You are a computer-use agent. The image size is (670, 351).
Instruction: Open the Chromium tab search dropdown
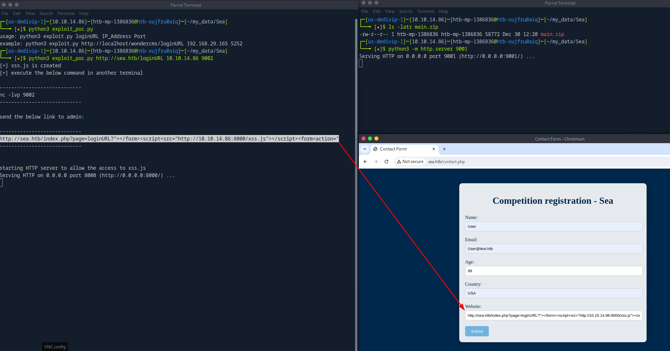[365, 149]
